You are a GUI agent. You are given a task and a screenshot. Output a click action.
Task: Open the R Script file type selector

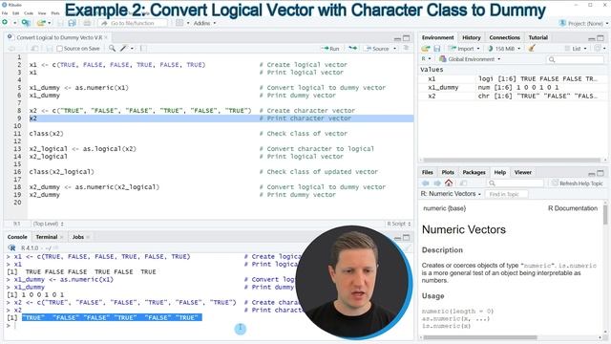tap(399, 224)
